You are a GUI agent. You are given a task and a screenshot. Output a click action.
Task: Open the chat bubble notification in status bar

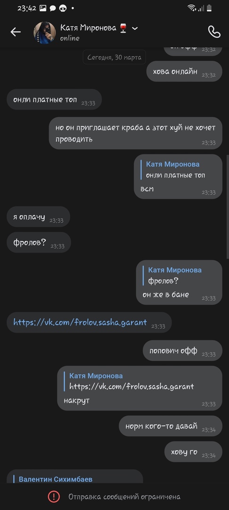tap(53, 8)
